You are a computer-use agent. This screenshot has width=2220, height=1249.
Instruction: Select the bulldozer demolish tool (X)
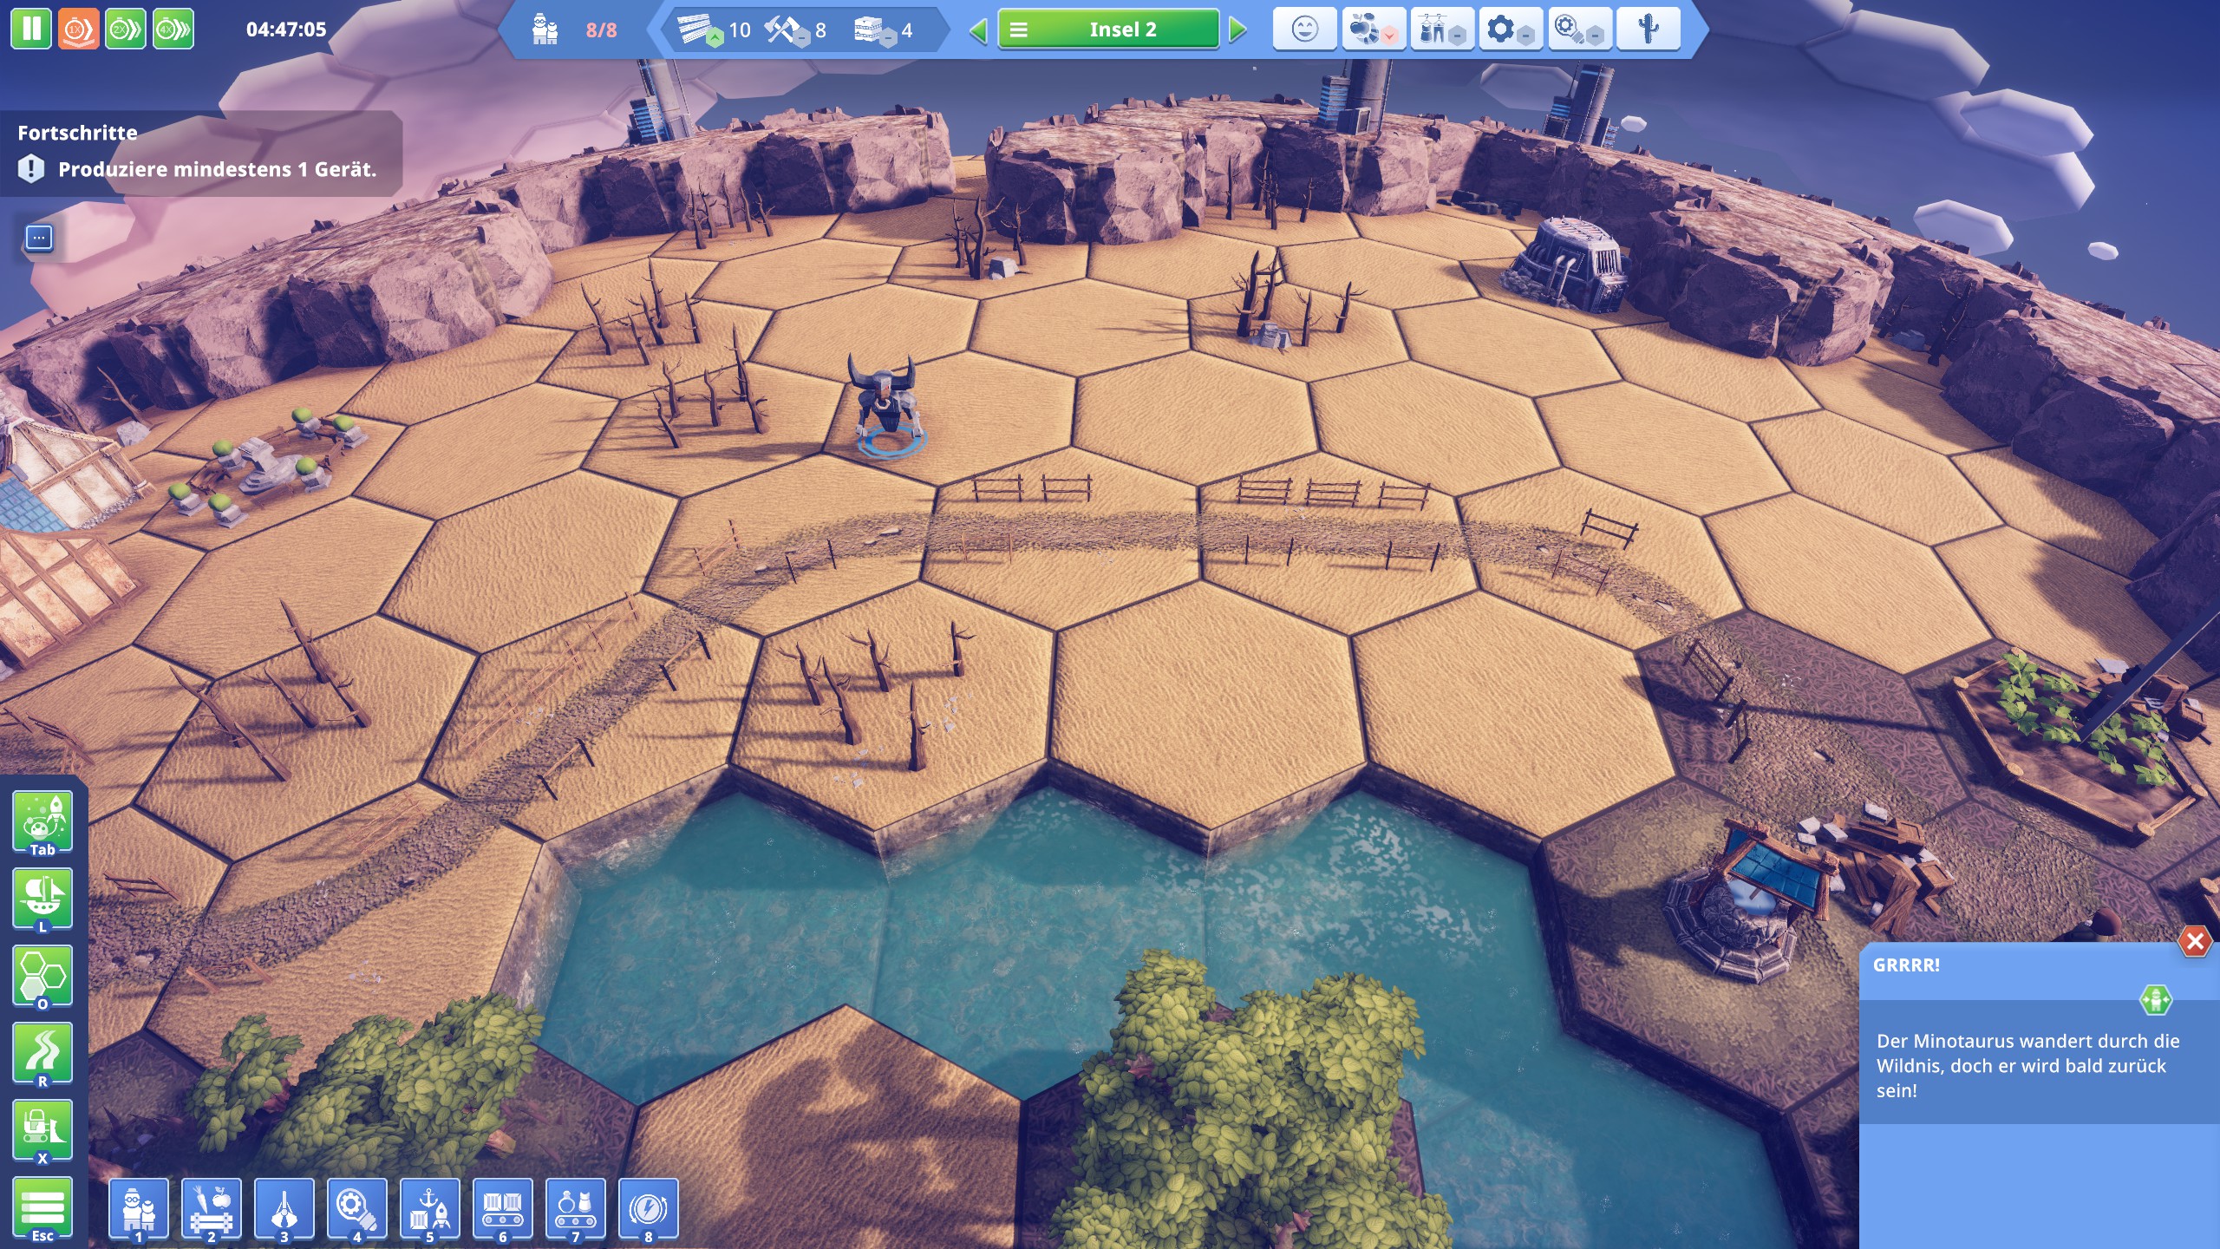tap(42, 1128)
